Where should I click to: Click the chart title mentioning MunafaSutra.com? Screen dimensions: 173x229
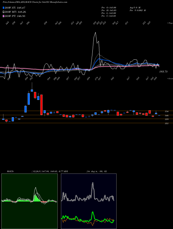point(35,2)
